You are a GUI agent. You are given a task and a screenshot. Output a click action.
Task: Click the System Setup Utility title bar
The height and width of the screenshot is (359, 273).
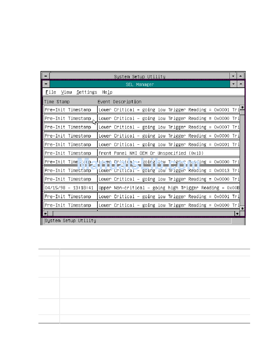140,77
